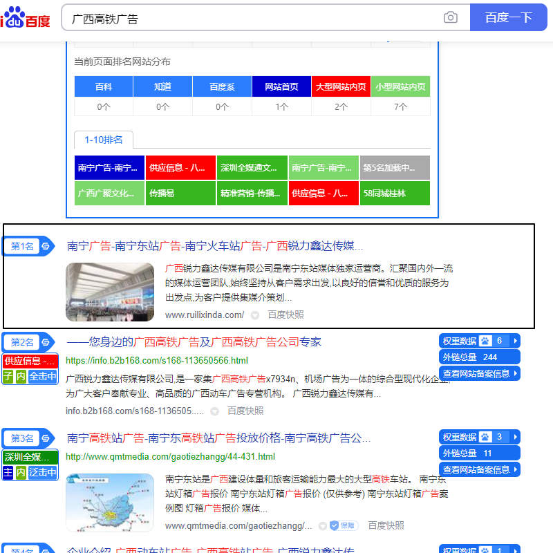The height and width of the screenshot is (553, 553).
Task: Click the 主 tag under 第3名
Action: click(x=8, y=472)
